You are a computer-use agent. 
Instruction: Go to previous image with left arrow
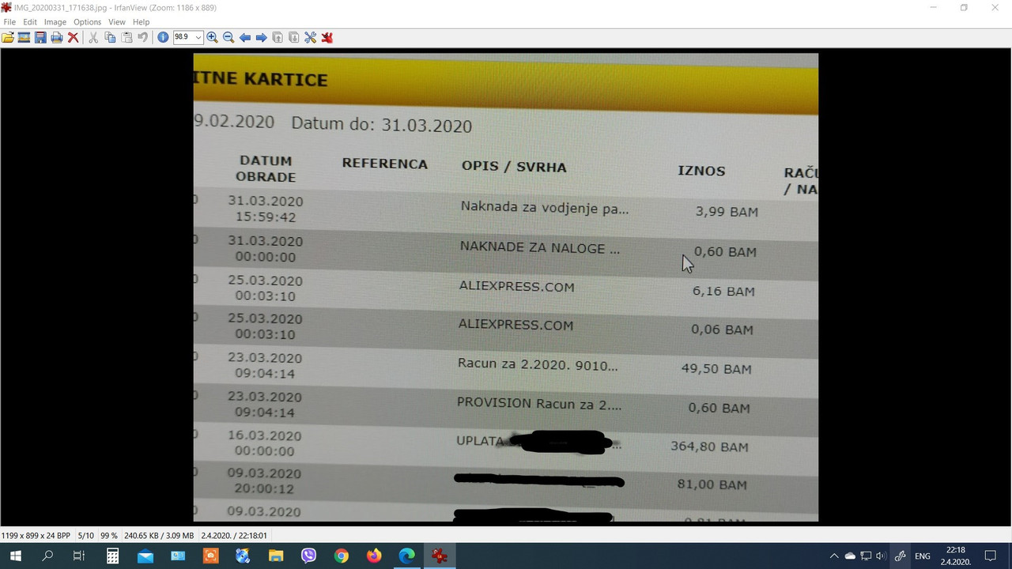[x=245, y=37]
